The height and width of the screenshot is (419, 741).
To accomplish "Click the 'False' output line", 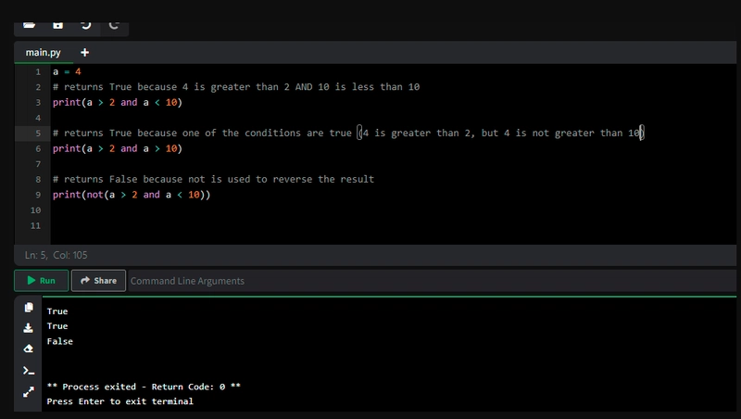I will [59, 341].
